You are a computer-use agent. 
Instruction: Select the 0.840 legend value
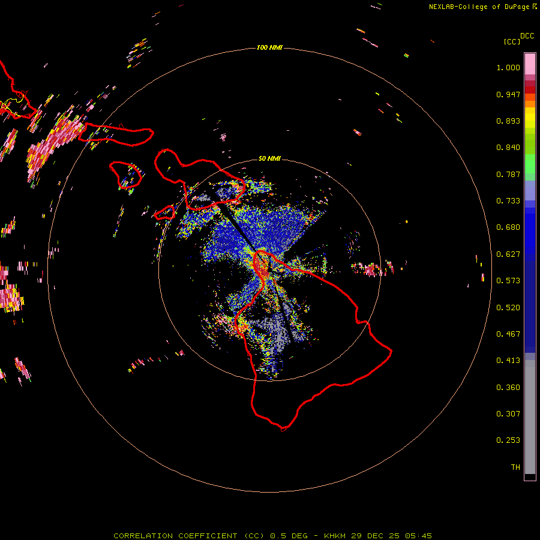click(x=508, y=148)
